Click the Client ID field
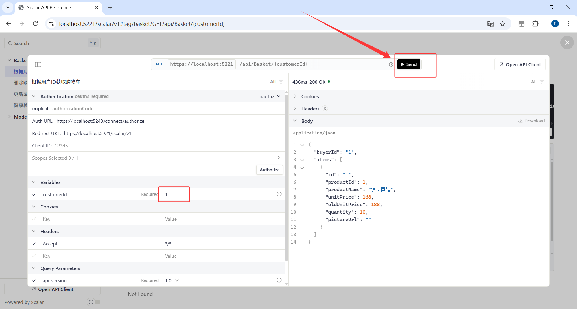Screen dimensions: 577x309 (156, 145)
